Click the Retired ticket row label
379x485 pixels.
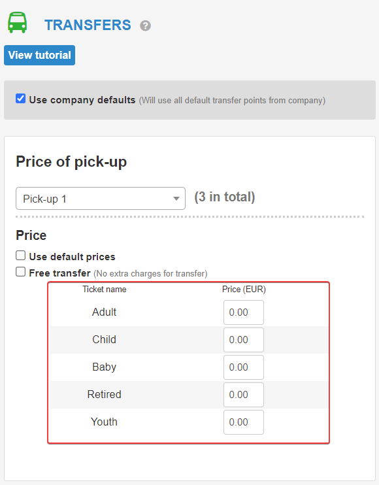pos(104,394)
